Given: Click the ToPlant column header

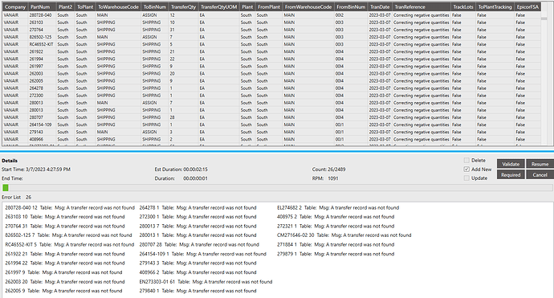Looking at the screenshot, I should click(x=85, y=6).
